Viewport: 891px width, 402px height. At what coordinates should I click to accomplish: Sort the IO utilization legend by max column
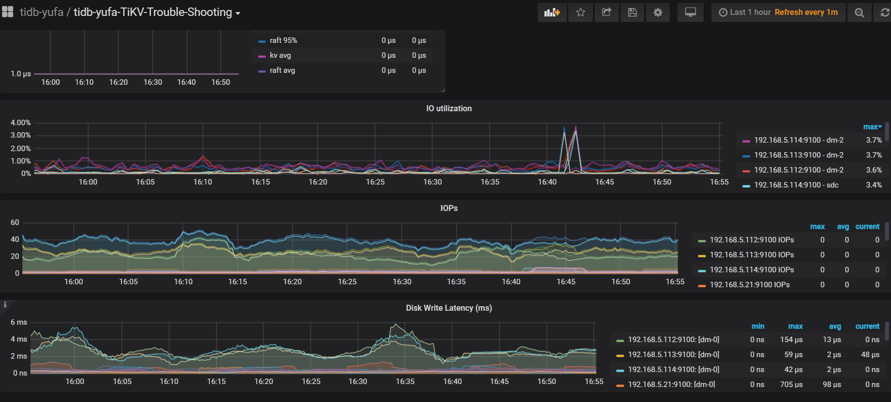tap(872, 127)
